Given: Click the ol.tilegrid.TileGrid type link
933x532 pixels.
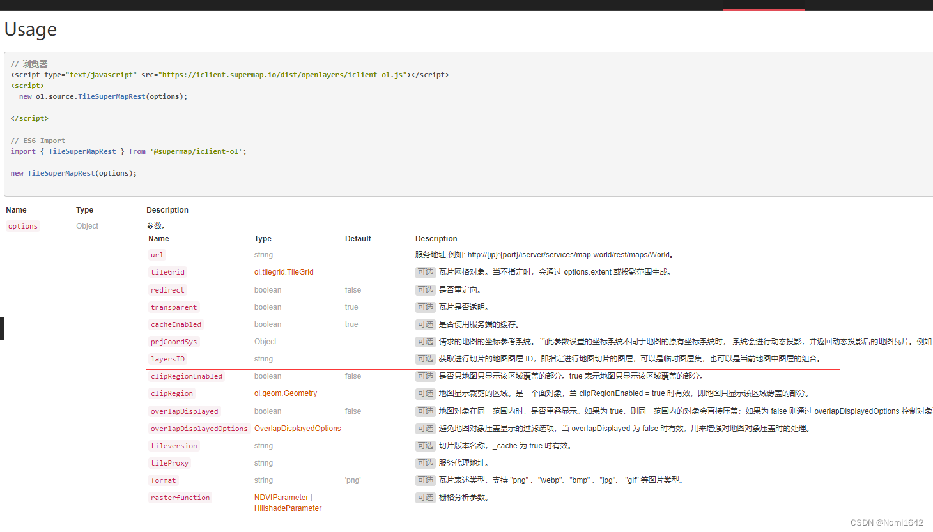Looking at the screenshot, I should click(284, 272).
